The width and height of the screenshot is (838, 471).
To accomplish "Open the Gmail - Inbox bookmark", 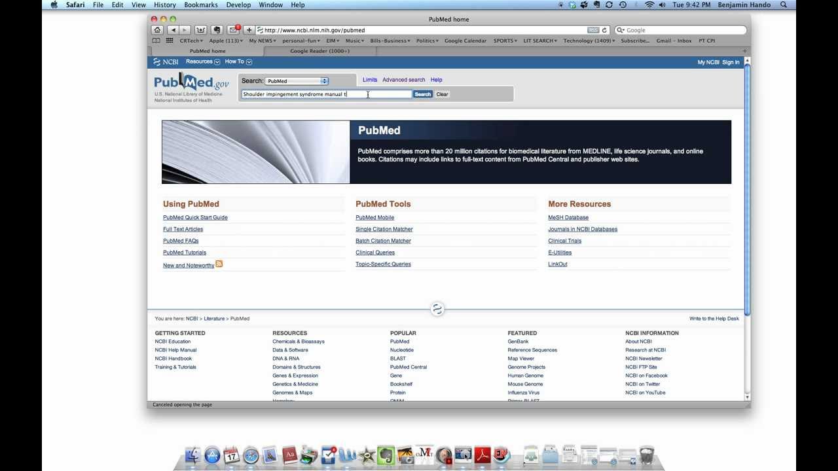I will (674, 41).
